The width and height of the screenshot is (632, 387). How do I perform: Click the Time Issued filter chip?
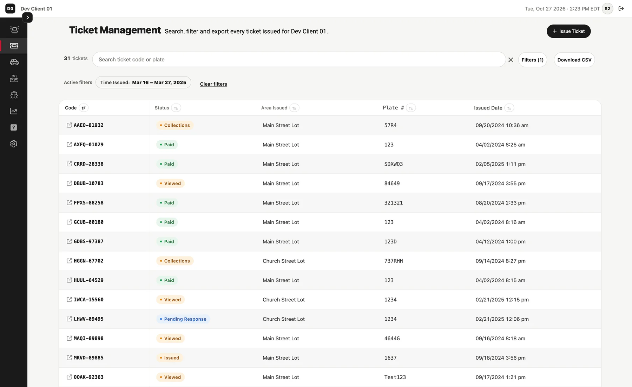coord(143,82)
